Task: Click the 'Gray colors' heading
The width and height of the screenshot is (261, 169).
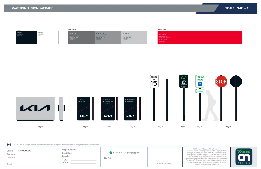Action: pyautogui.click(x=72, y=29)
